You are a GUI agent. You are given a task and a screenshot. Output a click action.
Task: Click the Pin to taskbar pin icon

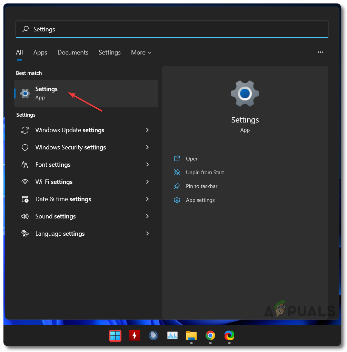pos(177,186)
